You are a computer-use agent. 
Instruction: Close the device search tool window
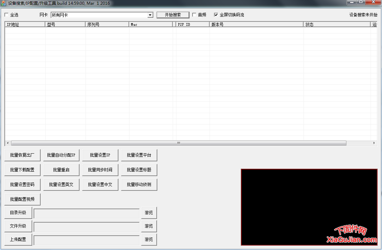pos(373,2)
